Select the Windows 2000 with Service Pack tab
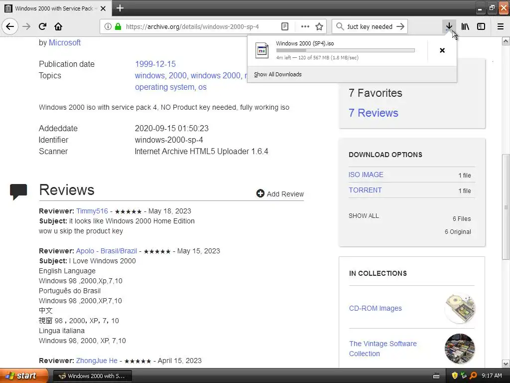Image resolution: width=510 pixels, height=383 pixels. (56, 8)
